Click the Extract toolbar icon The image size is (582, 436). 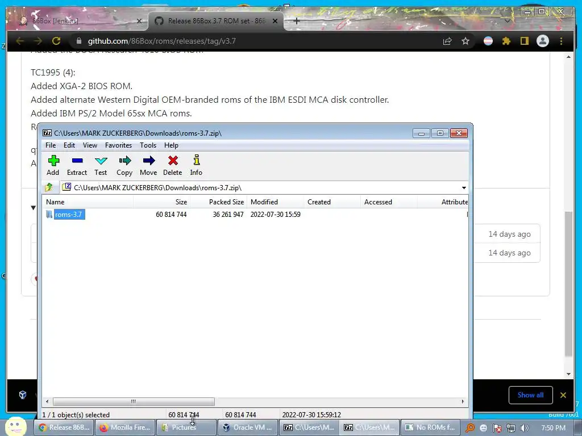(x=77, y=165)
